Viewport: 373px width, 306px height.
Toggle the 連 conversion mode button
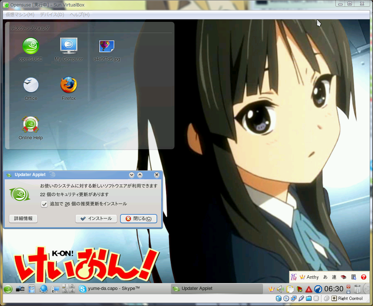click(x=334, y=277)
